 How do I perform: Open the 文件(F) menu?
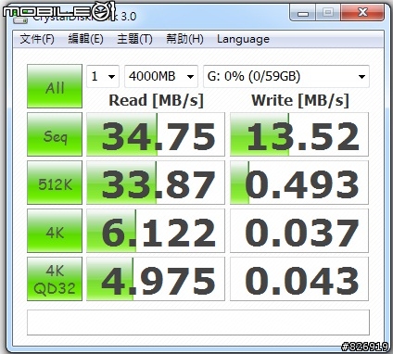coord(37,39)
